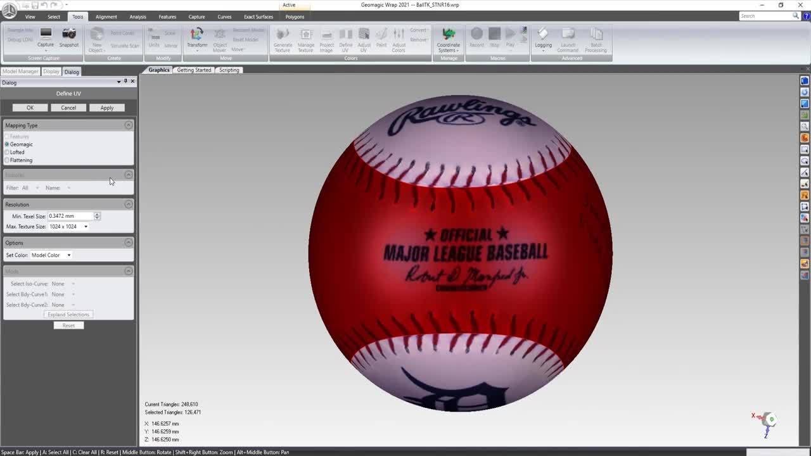
Task: Click the Record macro icon
Action: (x=476, y=37)
